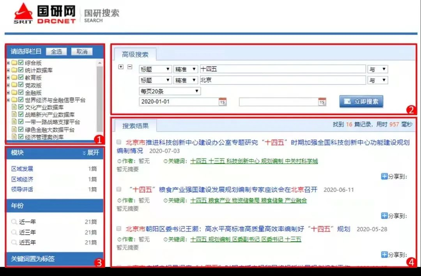Click the document icon beside 一带一路战略支撑平台
Viewport: 421px width, 276px height.
point(14,122)
